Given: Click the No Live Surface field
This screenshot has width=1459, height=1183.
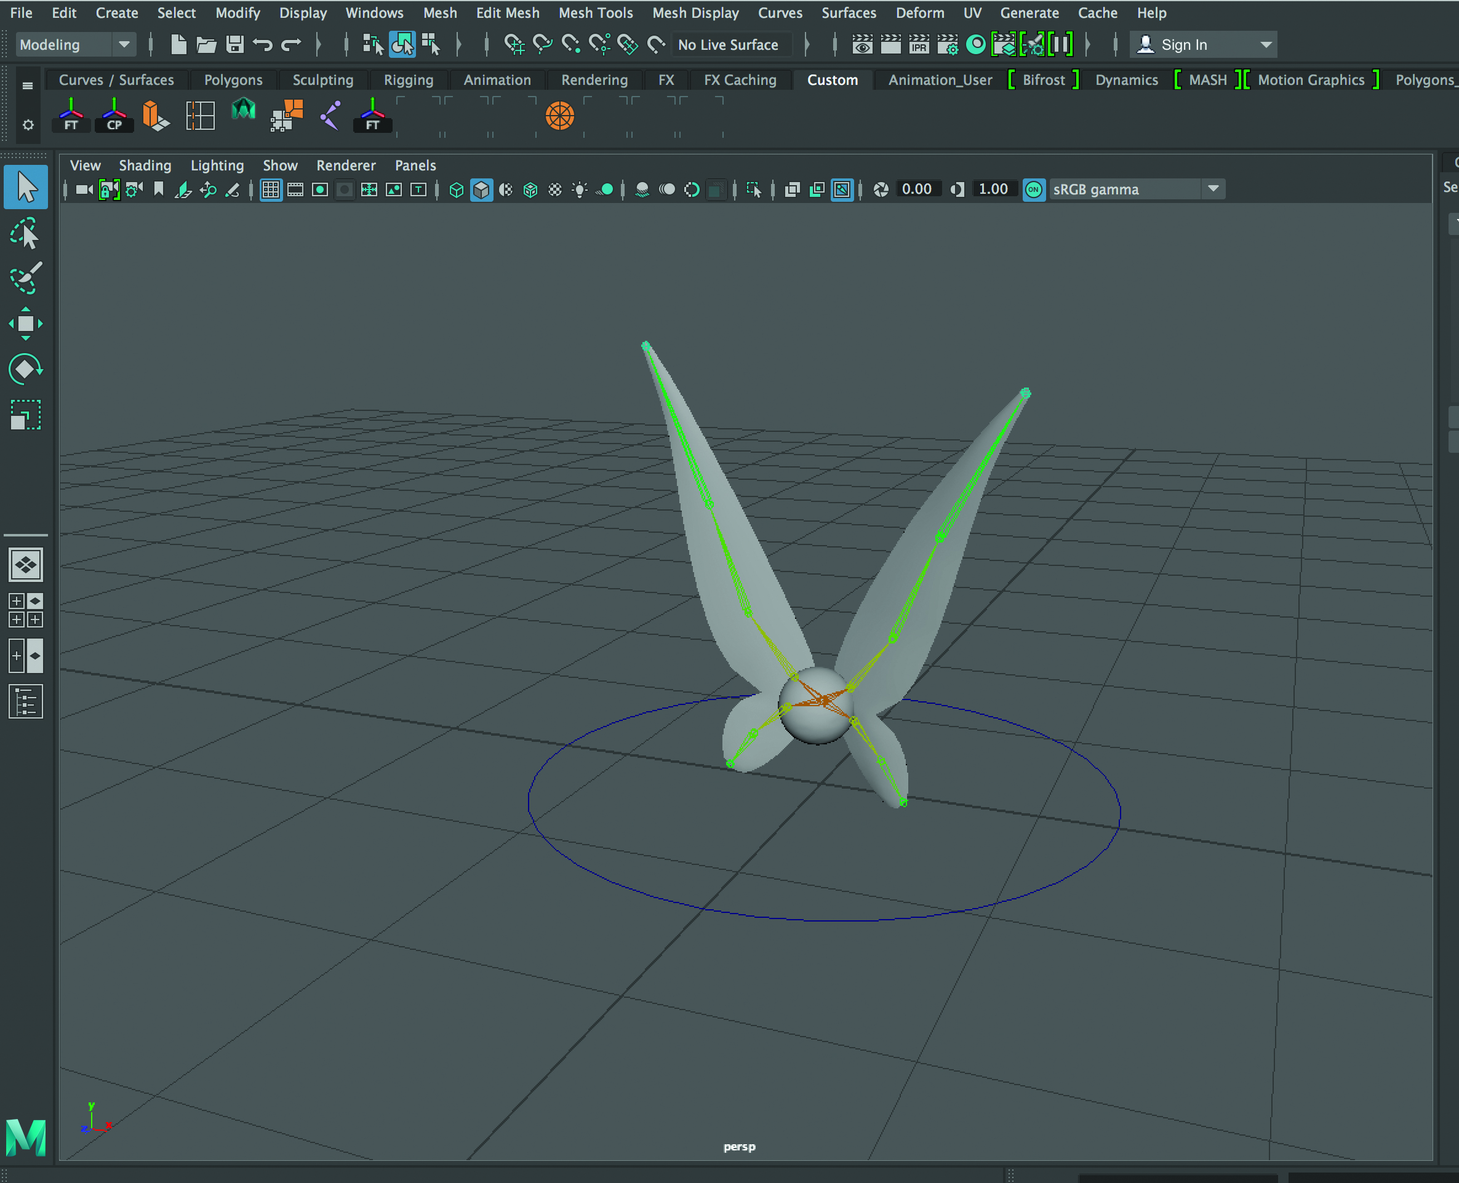Looking at the screenshot, I should (728, 45).
